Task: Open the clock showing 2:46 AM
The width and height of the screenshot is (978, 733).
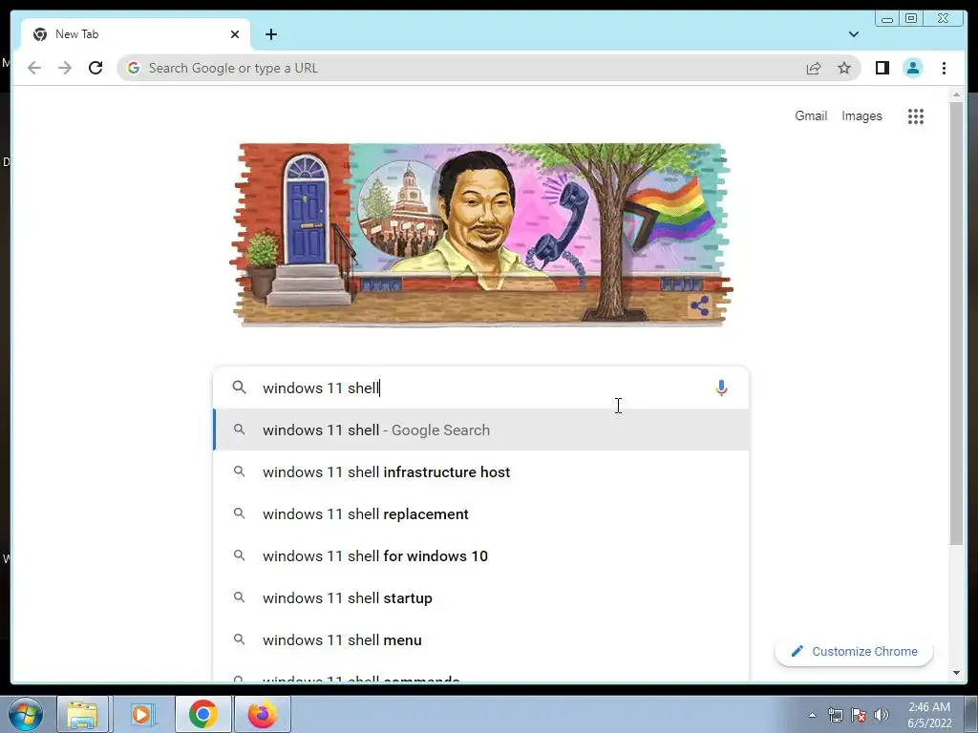Action: pyautogui.click(x=929, y=715)
